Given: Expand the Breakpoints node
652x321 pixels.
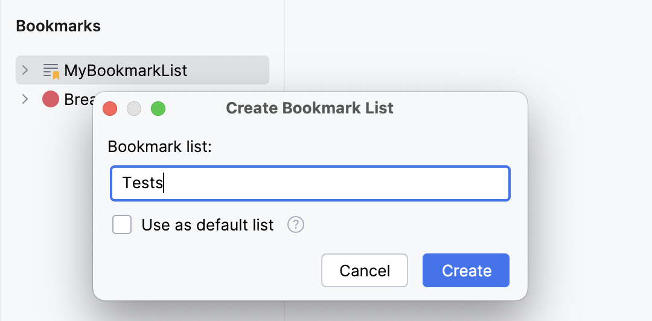Looking at the screenshot, I should [x=25, y=99].
